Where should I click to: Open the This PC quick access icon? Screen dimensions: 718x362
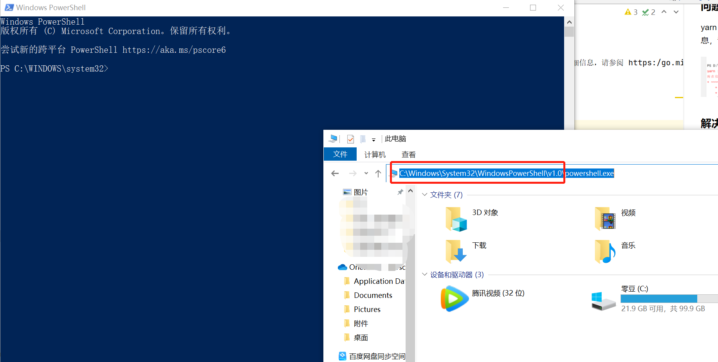click(x=333, y=139)
